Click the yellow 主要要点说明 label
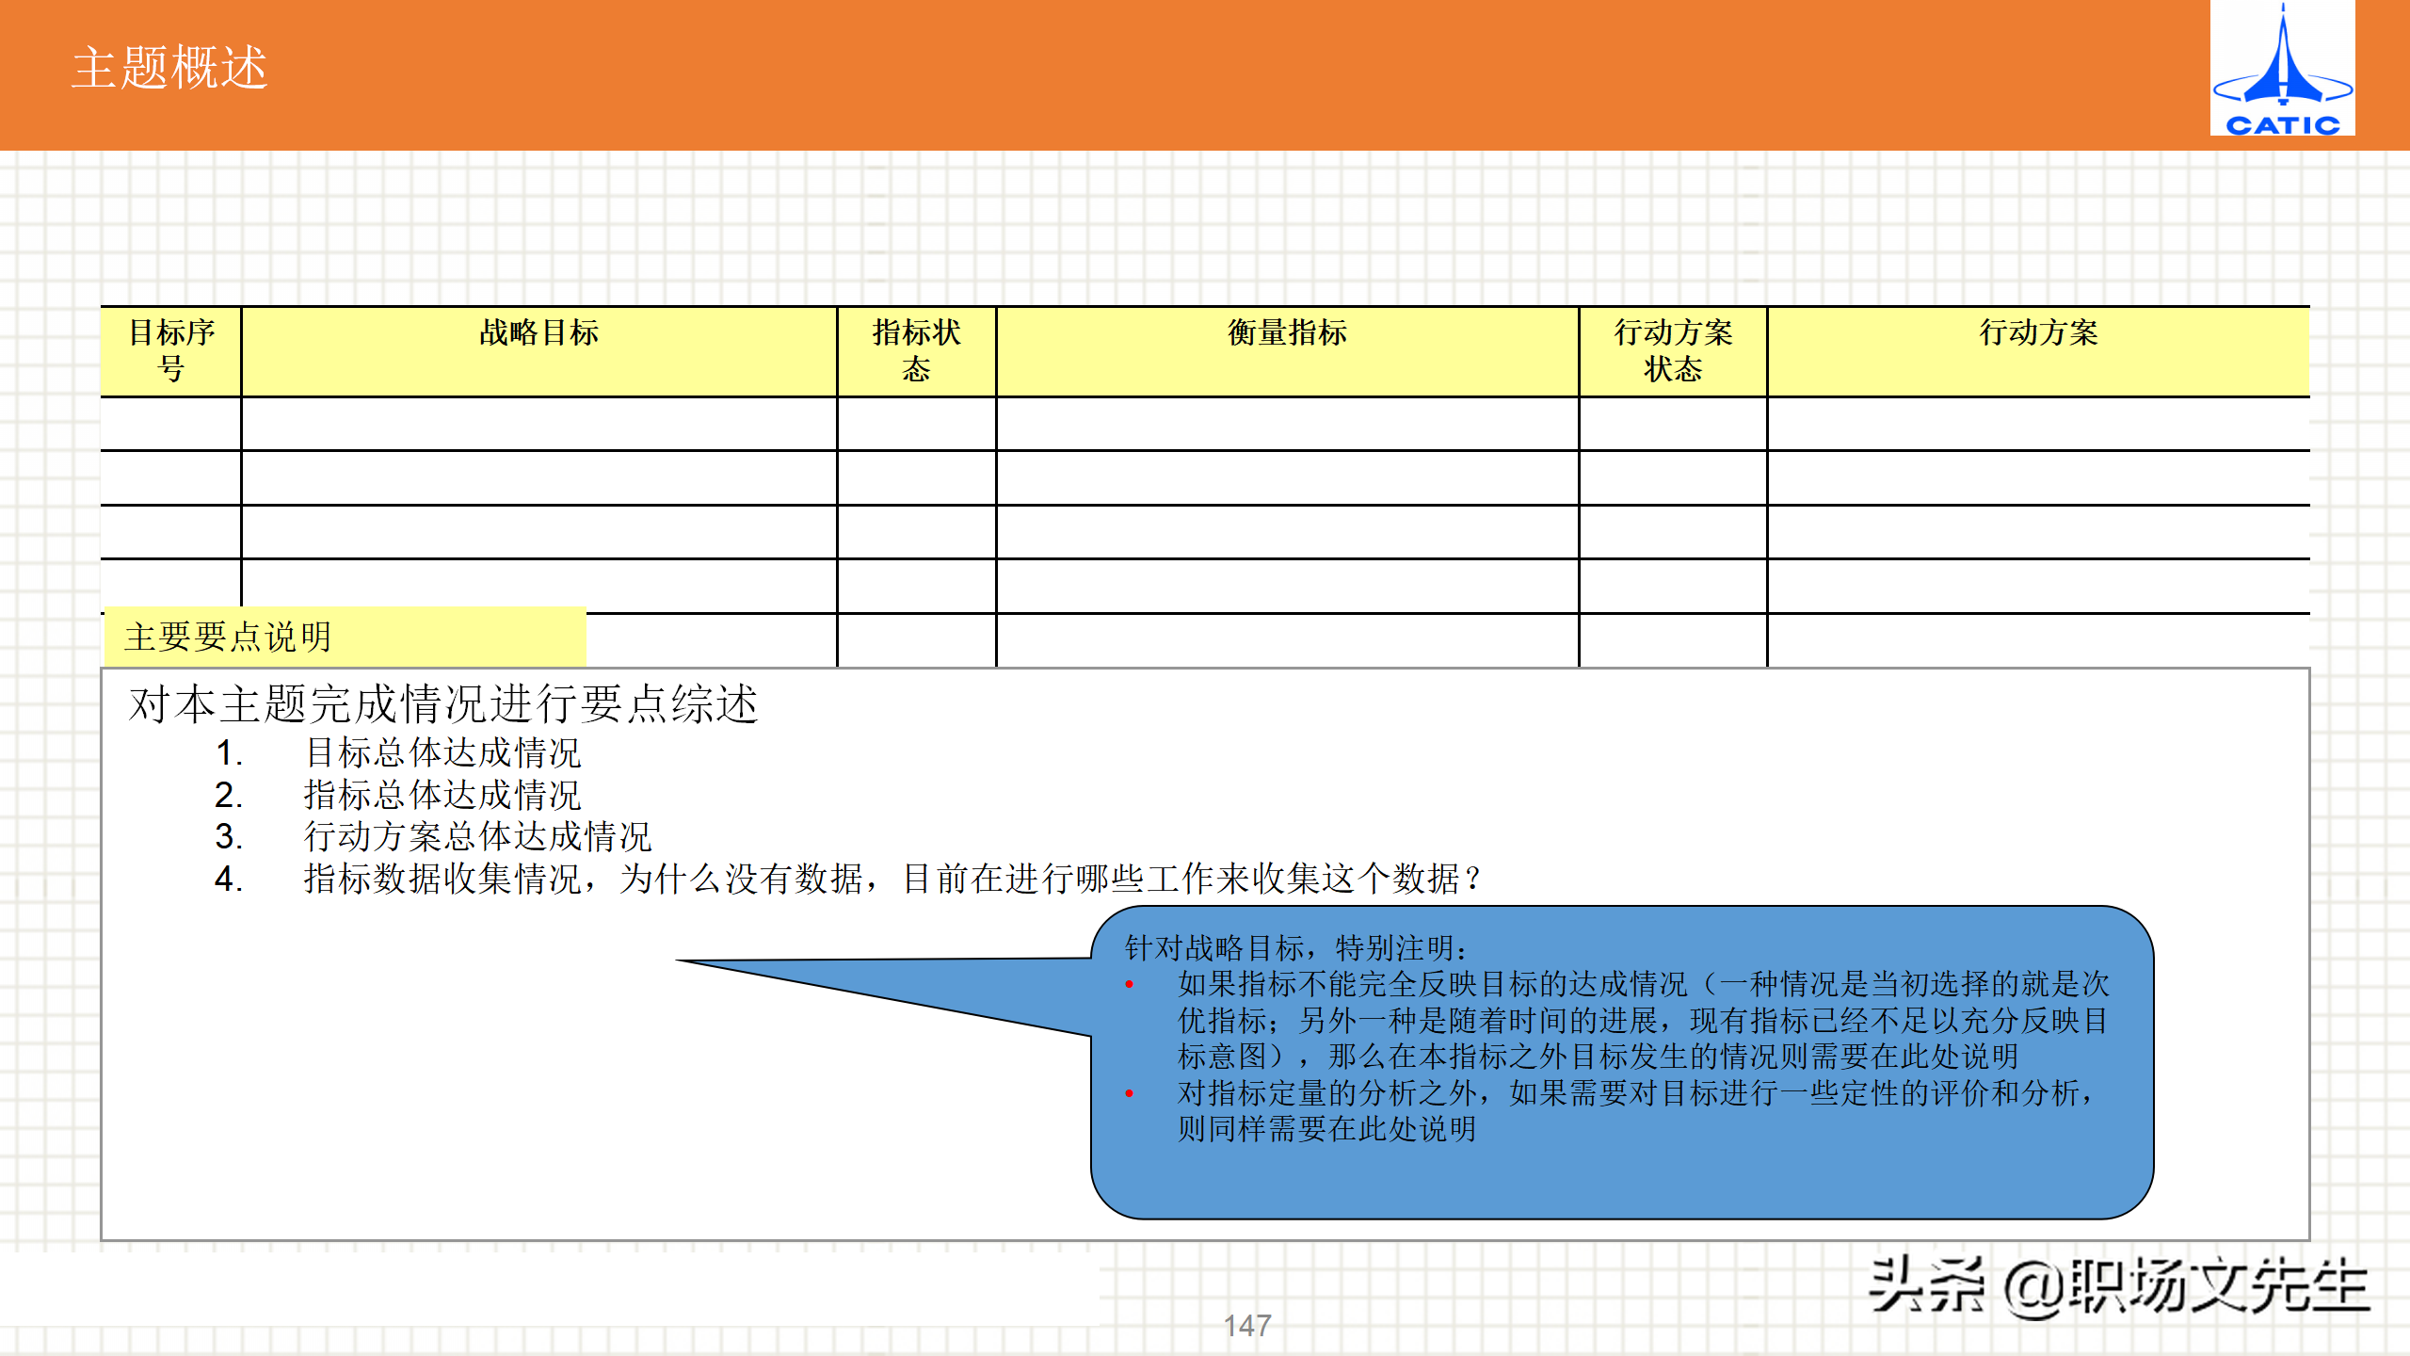This screenshot has height=1356, width=2410. pyautogui.click(x=229, y=638)
